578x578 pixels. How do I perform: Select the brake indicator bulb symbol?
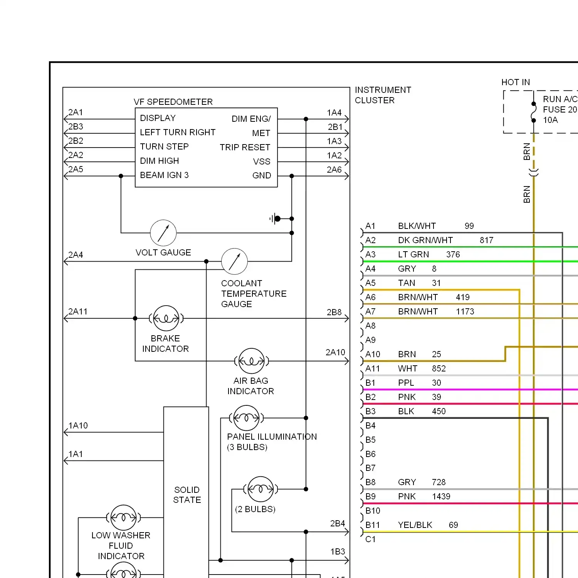tap(166, 318)
